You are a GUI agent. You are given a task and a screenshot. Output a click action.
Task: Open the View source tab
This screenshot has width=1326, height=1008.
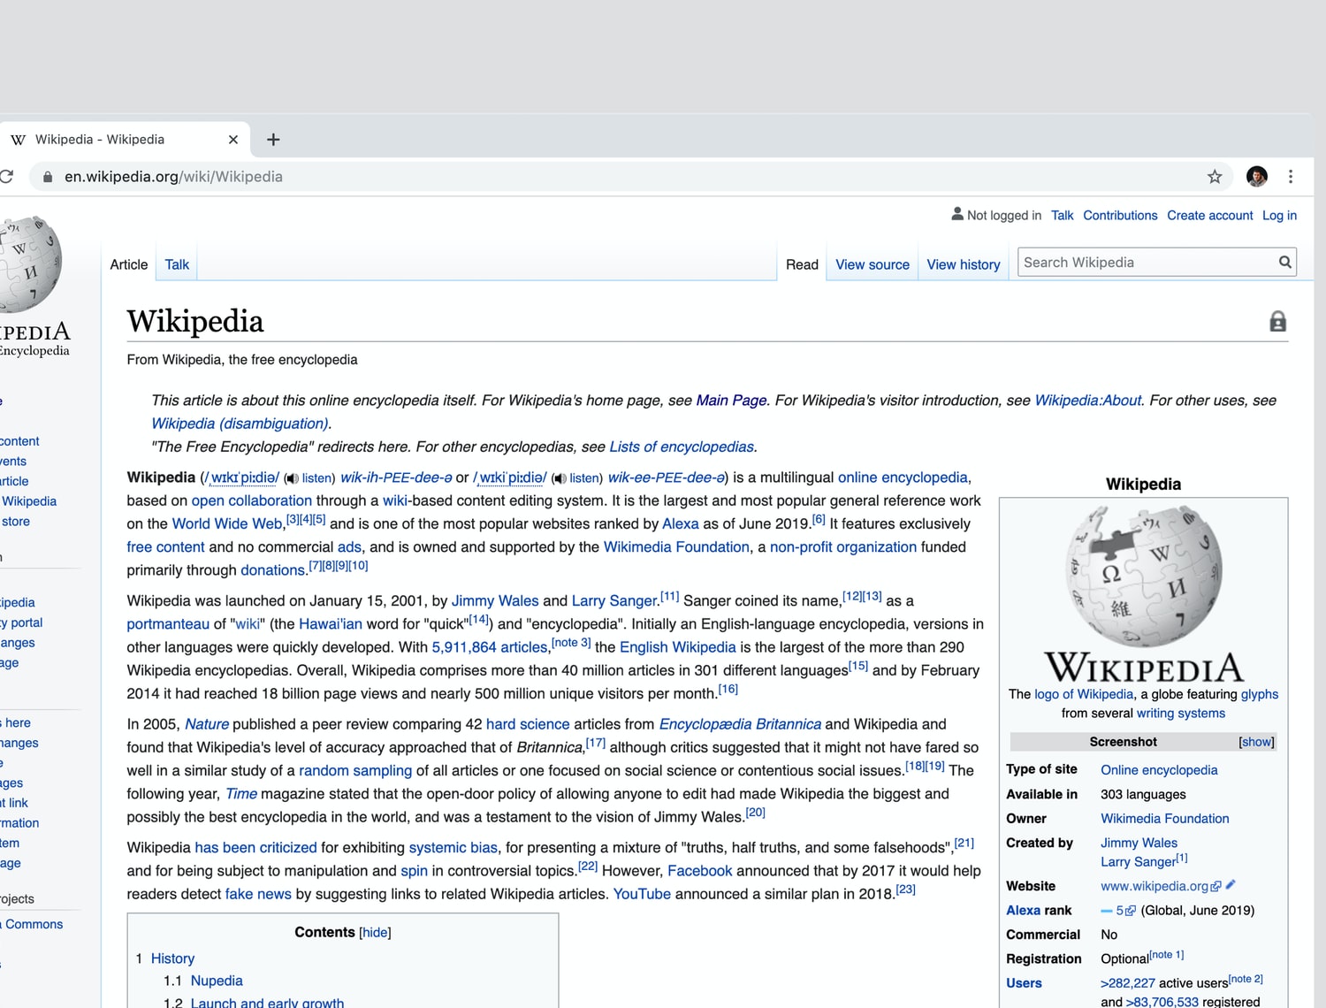point(873,264)
